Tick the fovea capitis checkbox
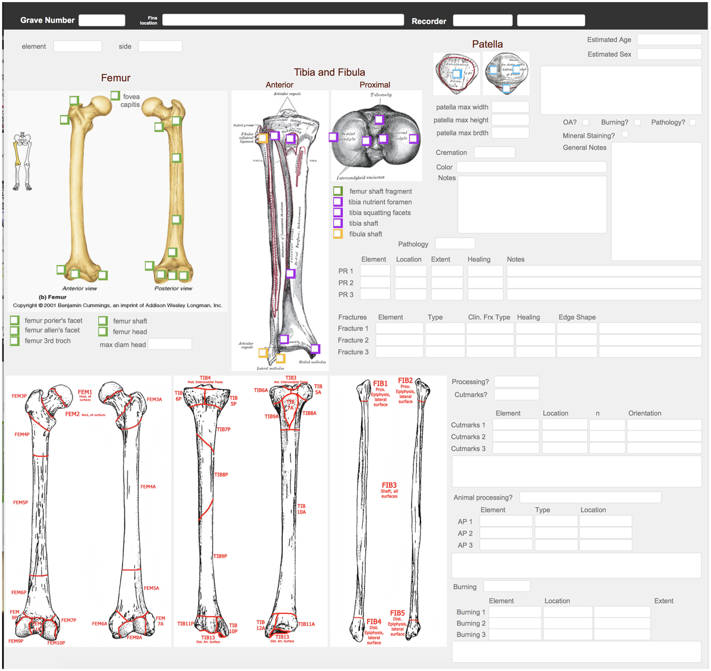Viewport: 711px width, 671px height. pos(115,95)
